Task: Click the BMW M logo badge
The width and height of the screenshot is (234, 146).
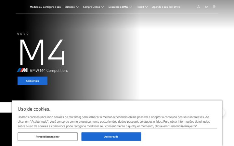Action: tap(22, 70)
